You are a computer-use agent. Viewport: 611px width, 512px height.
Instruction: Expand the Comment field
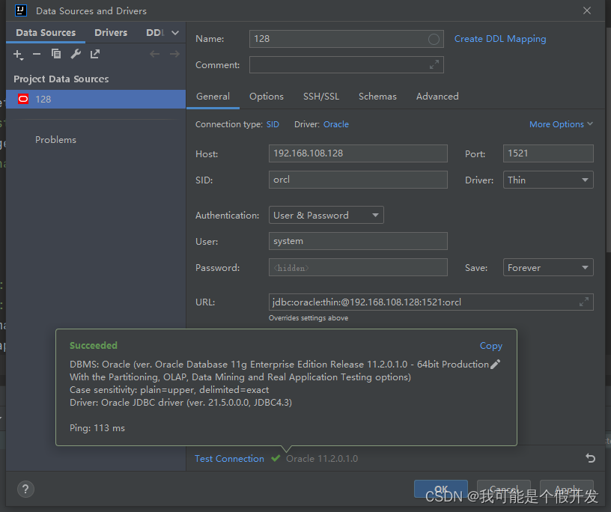click(434, 64)
